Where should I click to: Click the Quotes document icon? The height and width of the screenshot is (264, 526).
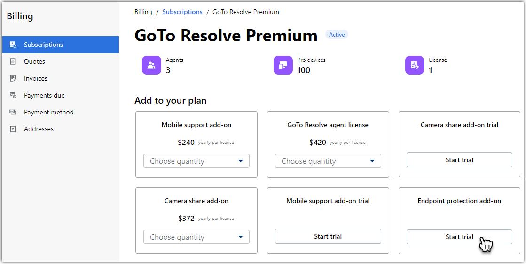tap(13, 61)
